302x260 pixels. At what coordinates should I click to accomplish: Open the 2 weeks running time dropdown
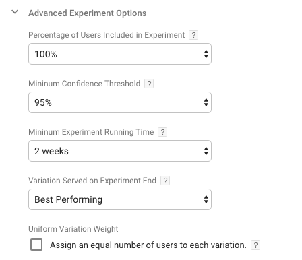(120, 151)
